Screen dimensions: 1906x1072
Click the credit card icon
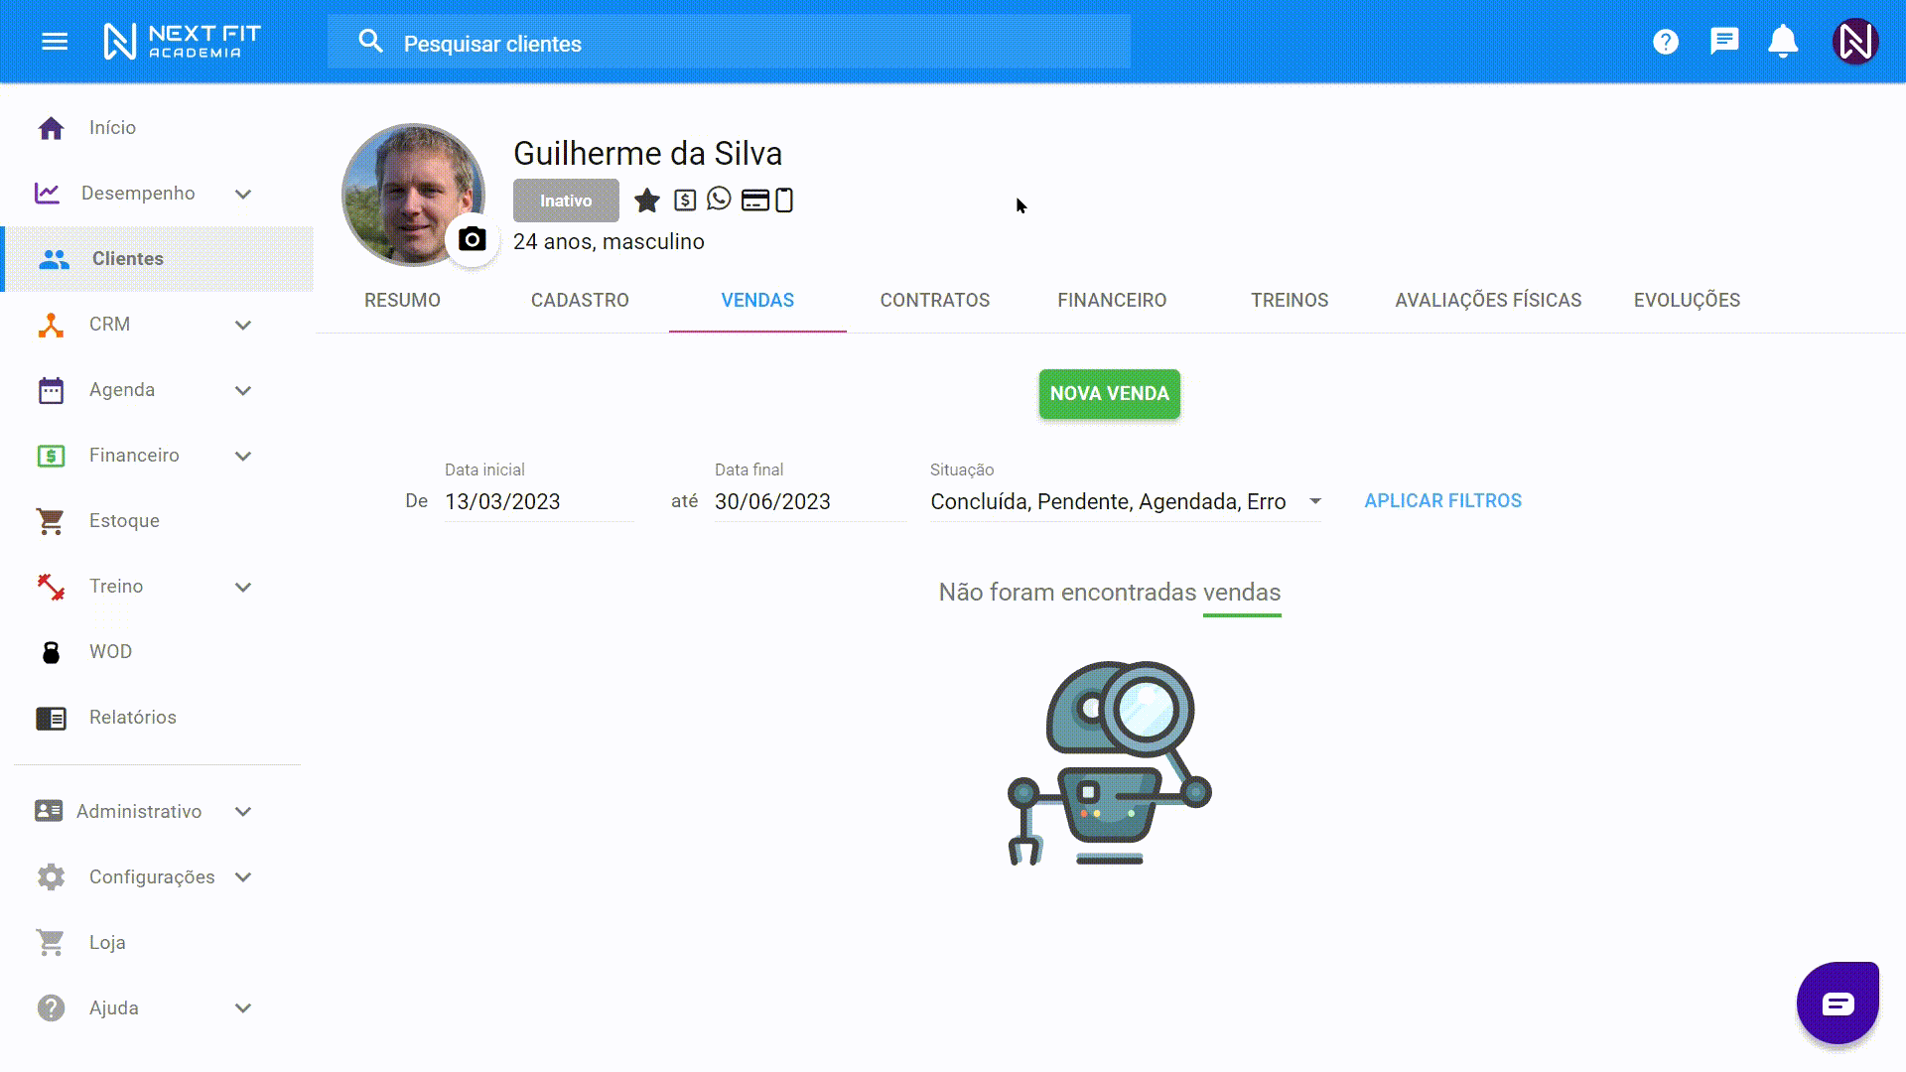[754, 201]
